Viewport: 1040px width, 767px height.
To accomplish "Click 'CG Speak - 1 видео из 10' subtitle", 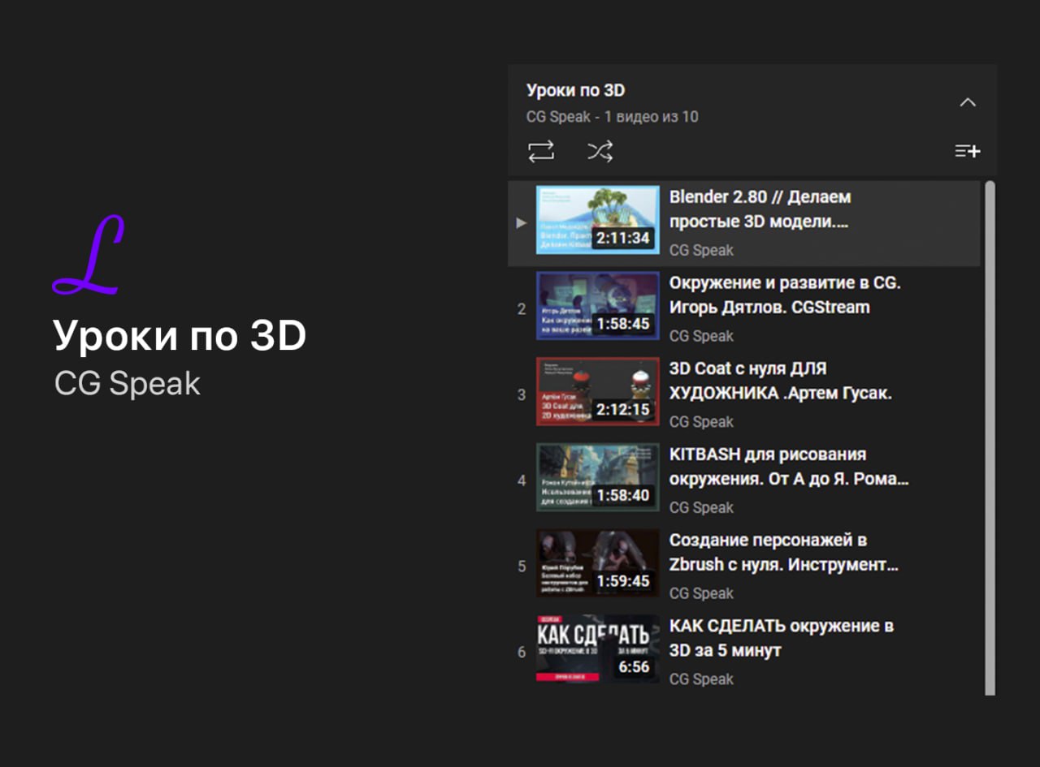I will [x=612, y=116].
